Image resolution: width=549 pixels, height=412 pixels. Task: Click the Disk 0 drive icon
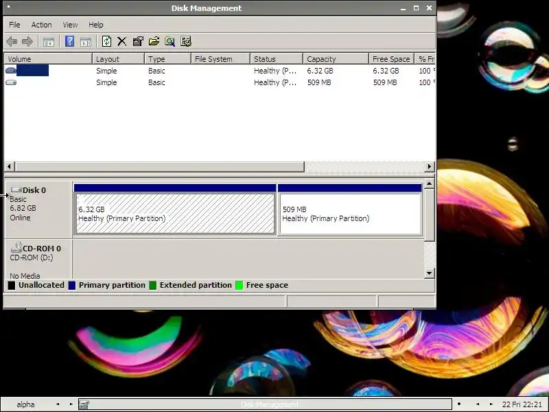[x=16, y=190]
